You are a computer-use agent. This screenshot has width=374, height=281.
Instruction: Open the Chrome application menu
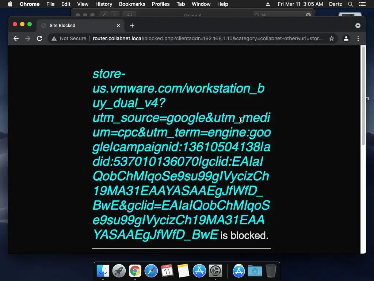(x=30, y=4)
